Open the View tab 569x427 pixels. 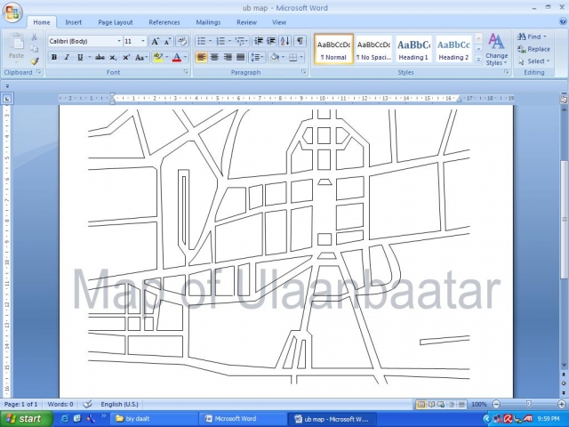pyautogui.click(x=279, y=22)
